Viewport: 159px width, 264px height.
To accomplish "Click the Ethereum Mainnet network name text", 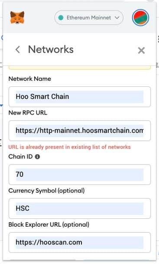I will click(89, 17).
